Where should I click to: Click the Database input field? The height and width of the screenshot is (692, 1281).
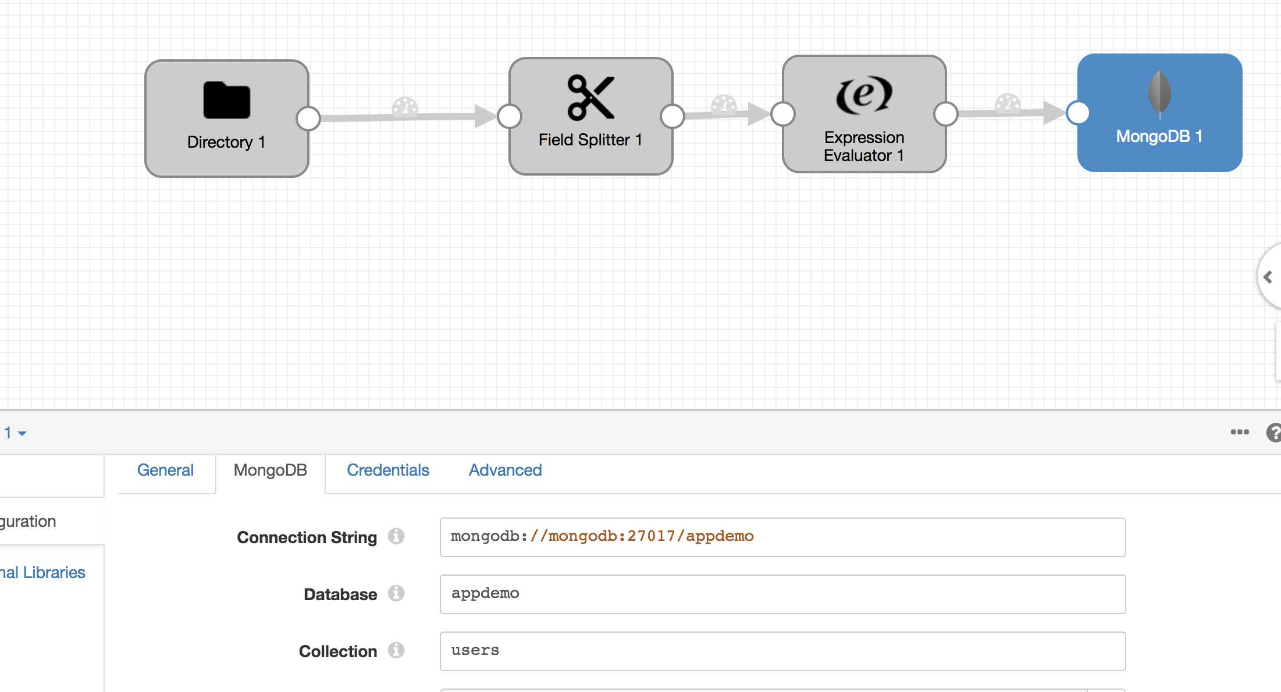(x=783, y=594)
